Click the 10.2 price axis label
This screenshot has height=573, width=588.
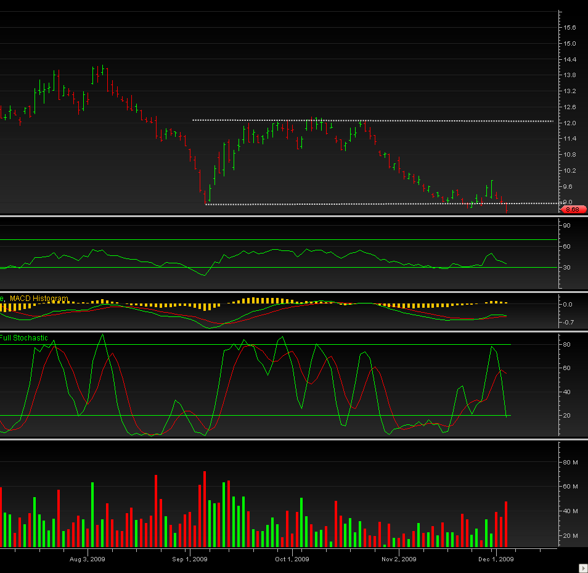pos(570,170)
